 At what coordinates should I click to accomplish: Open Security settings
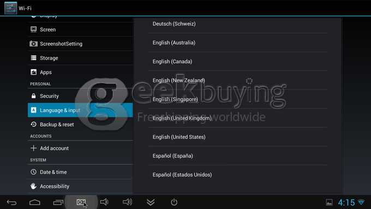coord(80,96)
